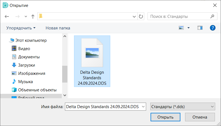Open the view options dropdown arrow

tap(188, 28)
